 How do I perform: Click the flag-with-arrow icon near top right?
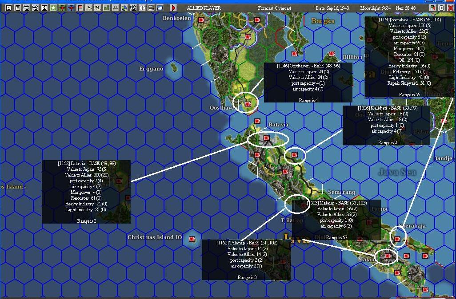coord(433,8)
